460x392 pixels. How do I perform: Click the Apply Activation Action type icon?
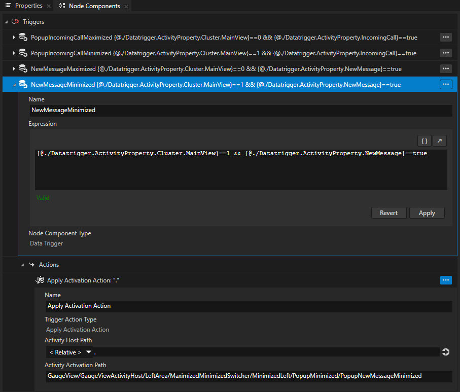pos(40,280)
